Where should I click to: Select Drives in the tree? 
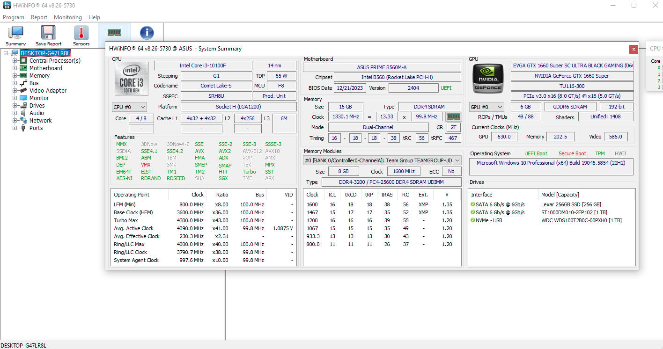coord(37,105)
